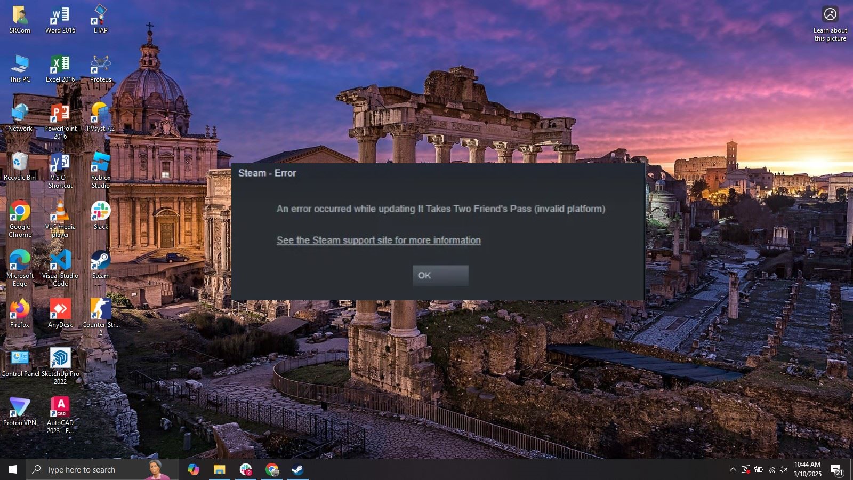Launch Roblox Studio
853x480 pixels.
100,163
